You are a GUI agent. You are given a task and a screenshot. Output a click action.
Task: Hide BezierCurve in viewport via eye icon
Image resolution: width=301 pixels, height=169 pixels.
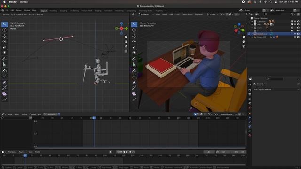tap(295, 34)
